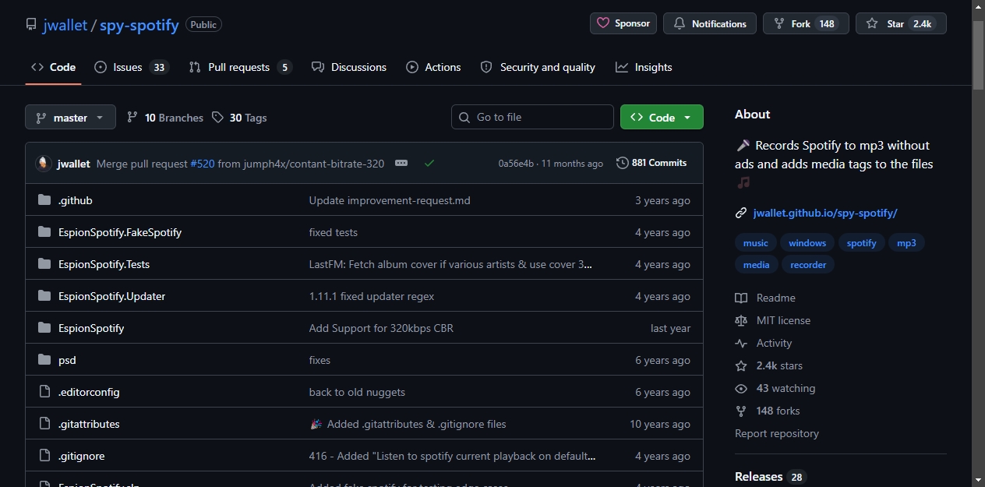Open the MIT license scale icon
985x487 pixels.
point(741,320)
